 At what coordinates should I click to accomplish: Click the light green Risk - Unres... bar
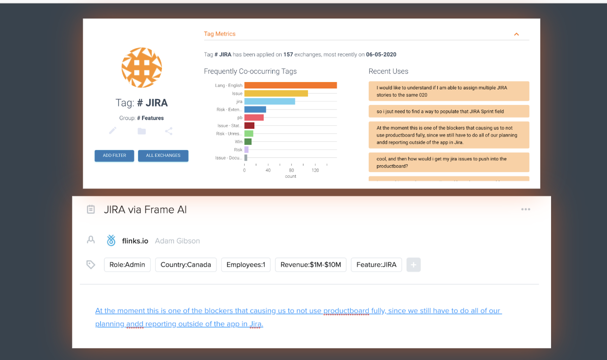249,134
